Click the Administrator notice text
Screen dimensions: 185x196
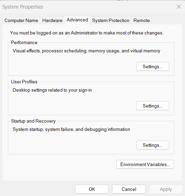87,33
